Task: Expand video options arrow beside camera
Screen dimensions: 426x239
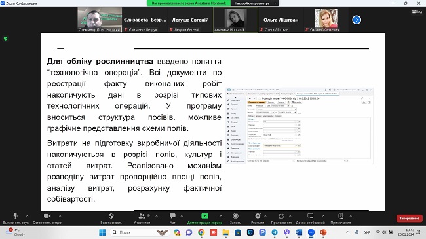Action: click(60, 216)
